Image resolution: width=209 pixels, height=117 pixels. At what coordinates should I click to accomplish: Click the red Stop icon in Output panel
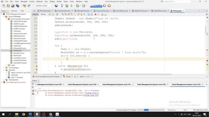point(33,91)
